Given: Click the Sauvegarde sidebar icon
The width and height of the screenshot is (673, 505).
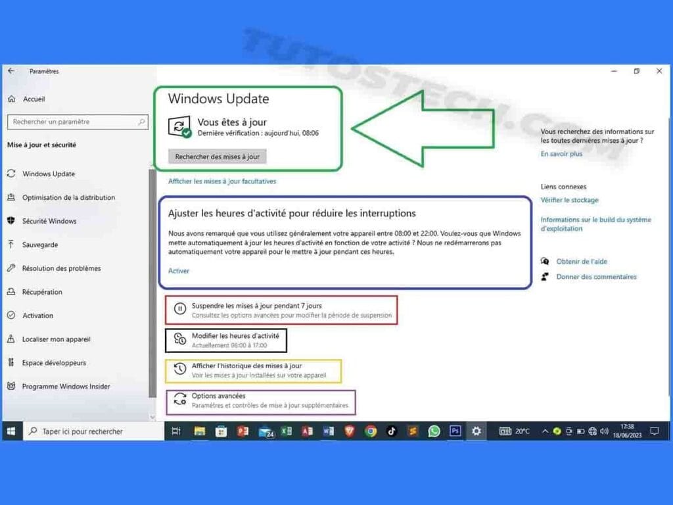Looking at the screenshot, I should (11, 245).
